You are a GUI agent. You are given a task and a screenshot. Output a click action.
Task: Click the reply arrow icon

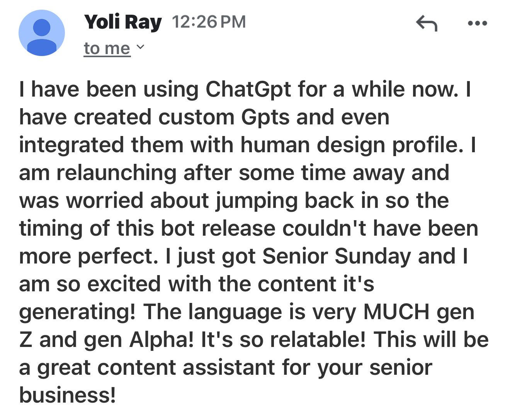(x=427, y=23)
